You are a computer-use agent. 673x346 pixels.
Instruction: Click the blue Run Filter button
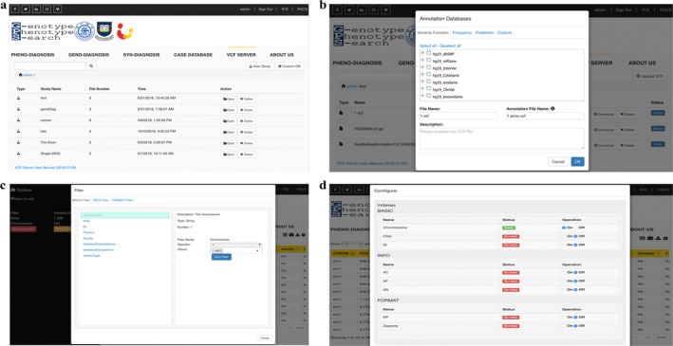pyautogui.click(x=221, y=257)
